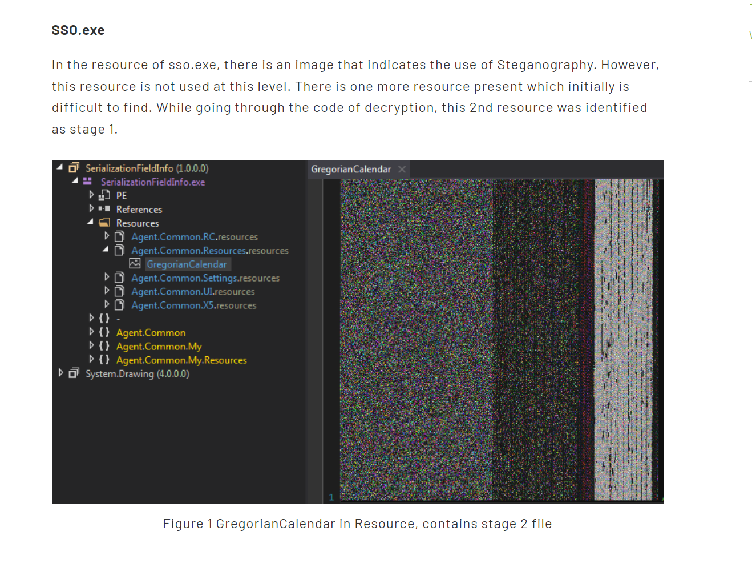This screenshot has width=752, height=567.
Task: Expand the System.Drawing (4.0.0.0) assembly
Action: tap(61, 373)
